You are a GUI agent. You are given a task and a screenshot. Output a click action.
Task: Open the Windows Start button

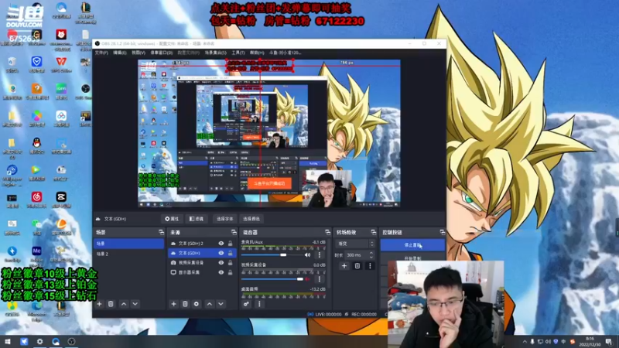[x=8, y=341]
